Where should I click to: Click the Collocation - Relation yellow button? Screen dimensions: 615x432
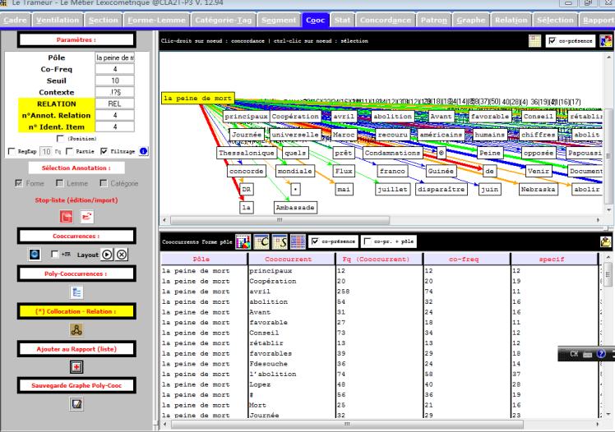(76, 311)
